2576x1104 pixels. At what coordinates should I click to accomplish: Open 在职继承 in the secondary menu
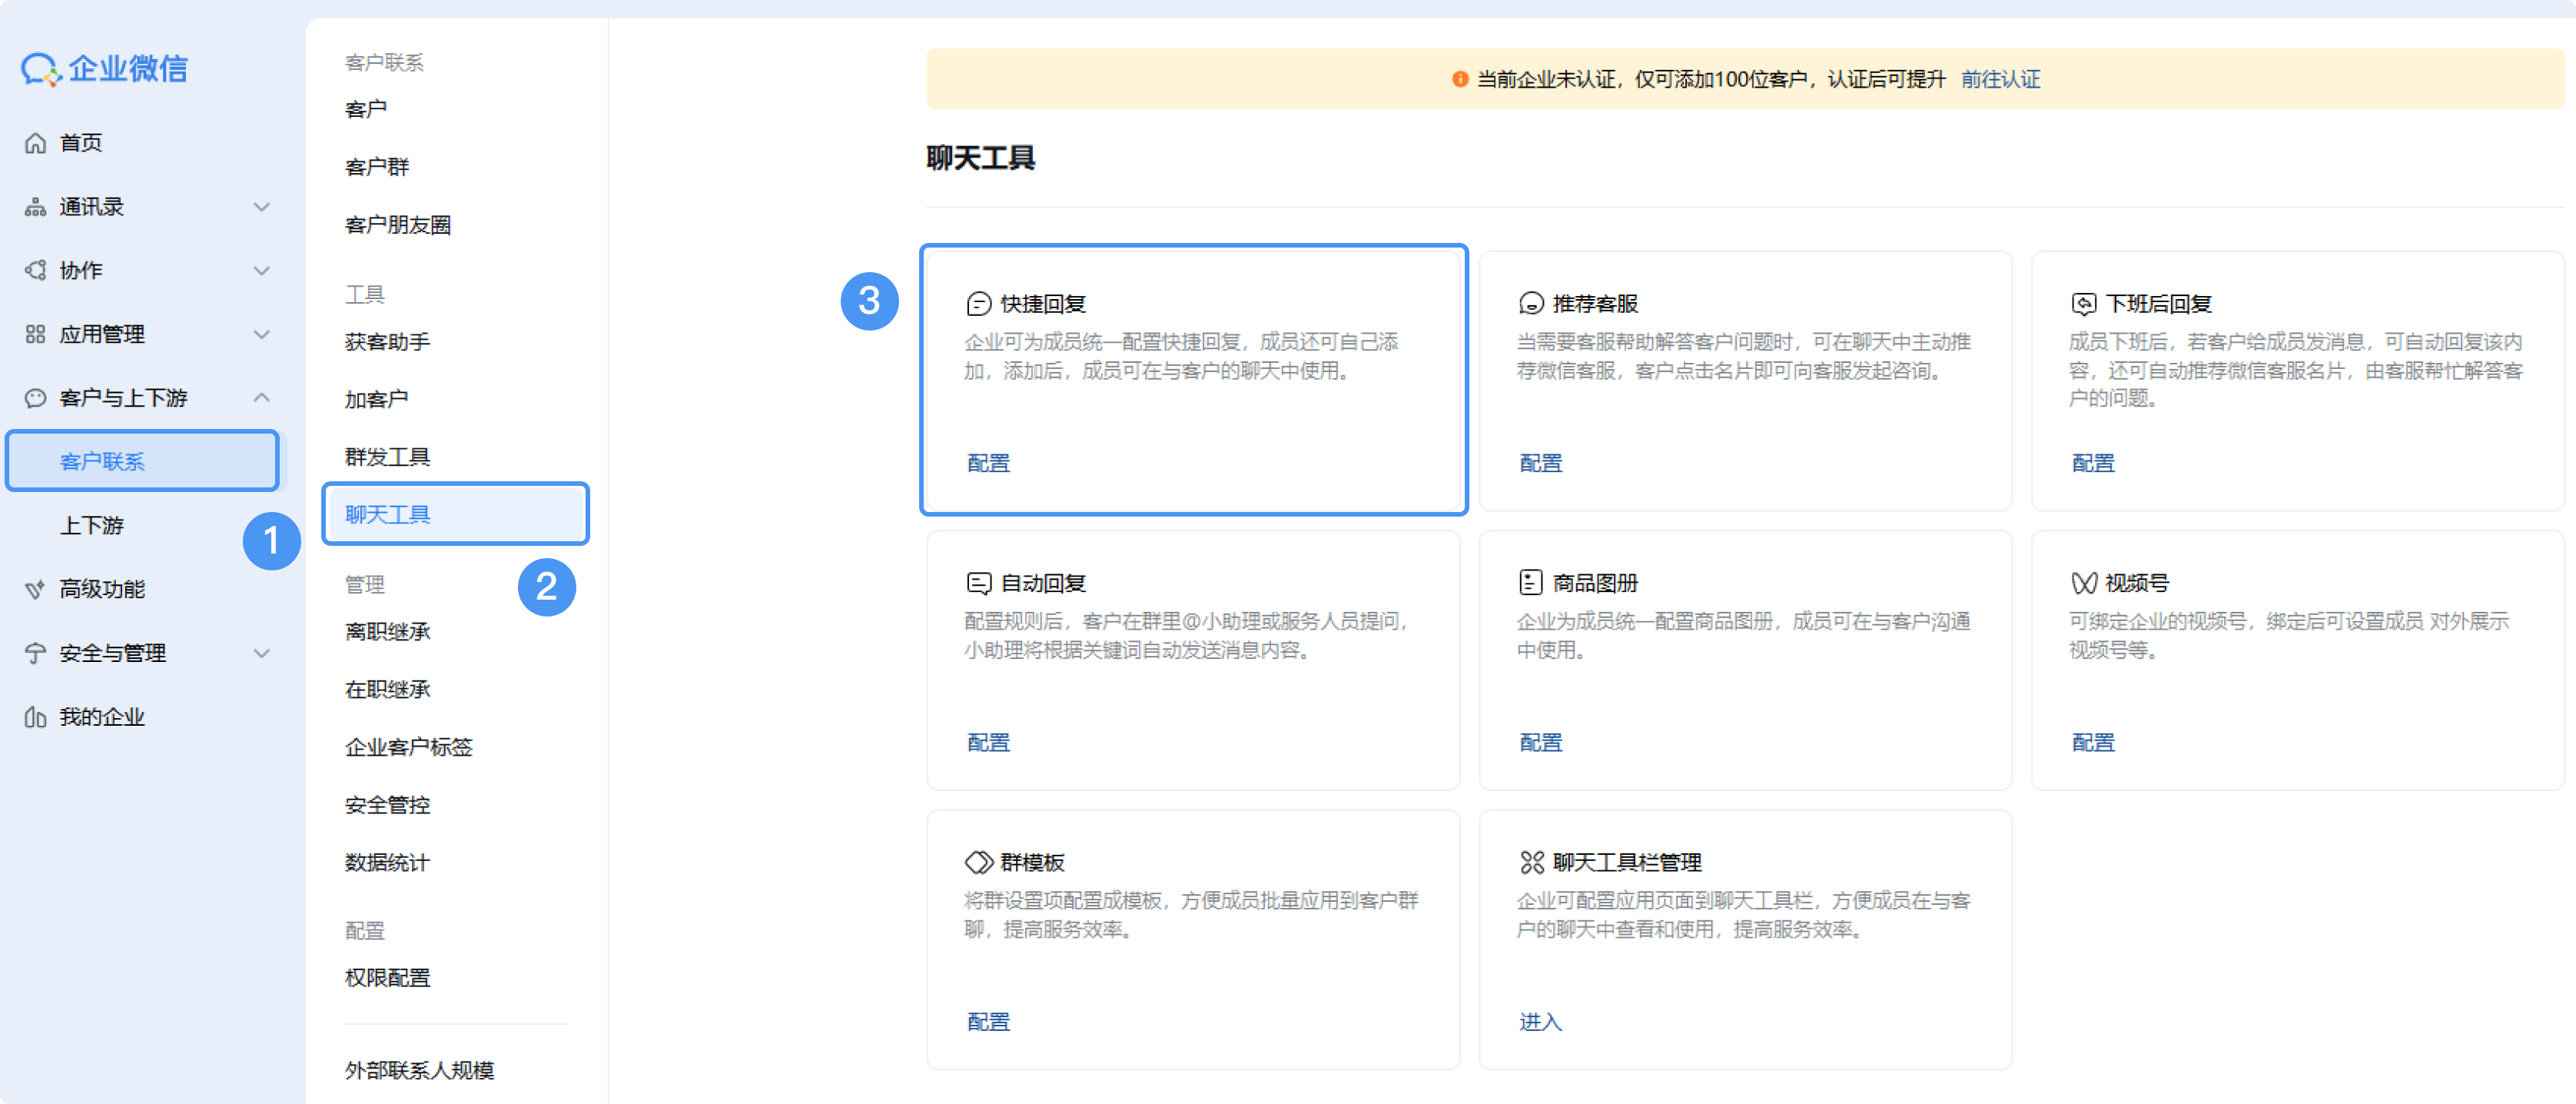point(388,690)
